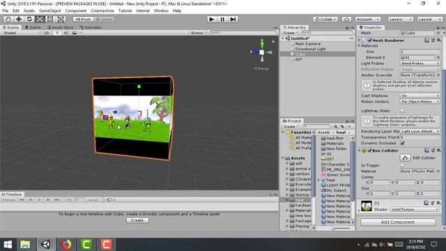The image size is (446, 251).
Task: Open scene effects image icon
Action: (x=75, y=33)
